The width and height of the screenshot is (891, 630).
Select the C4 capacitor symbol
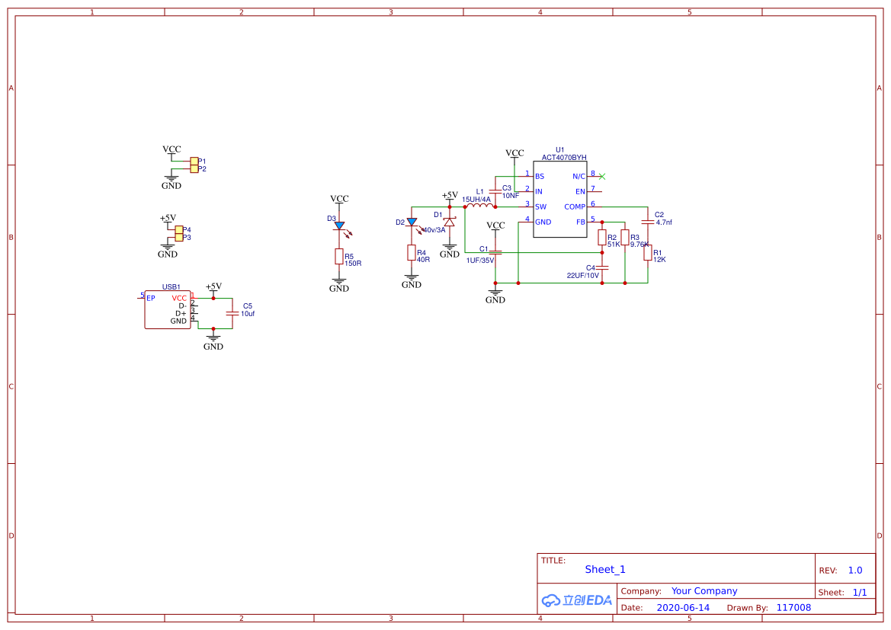(x=602, y=267)
